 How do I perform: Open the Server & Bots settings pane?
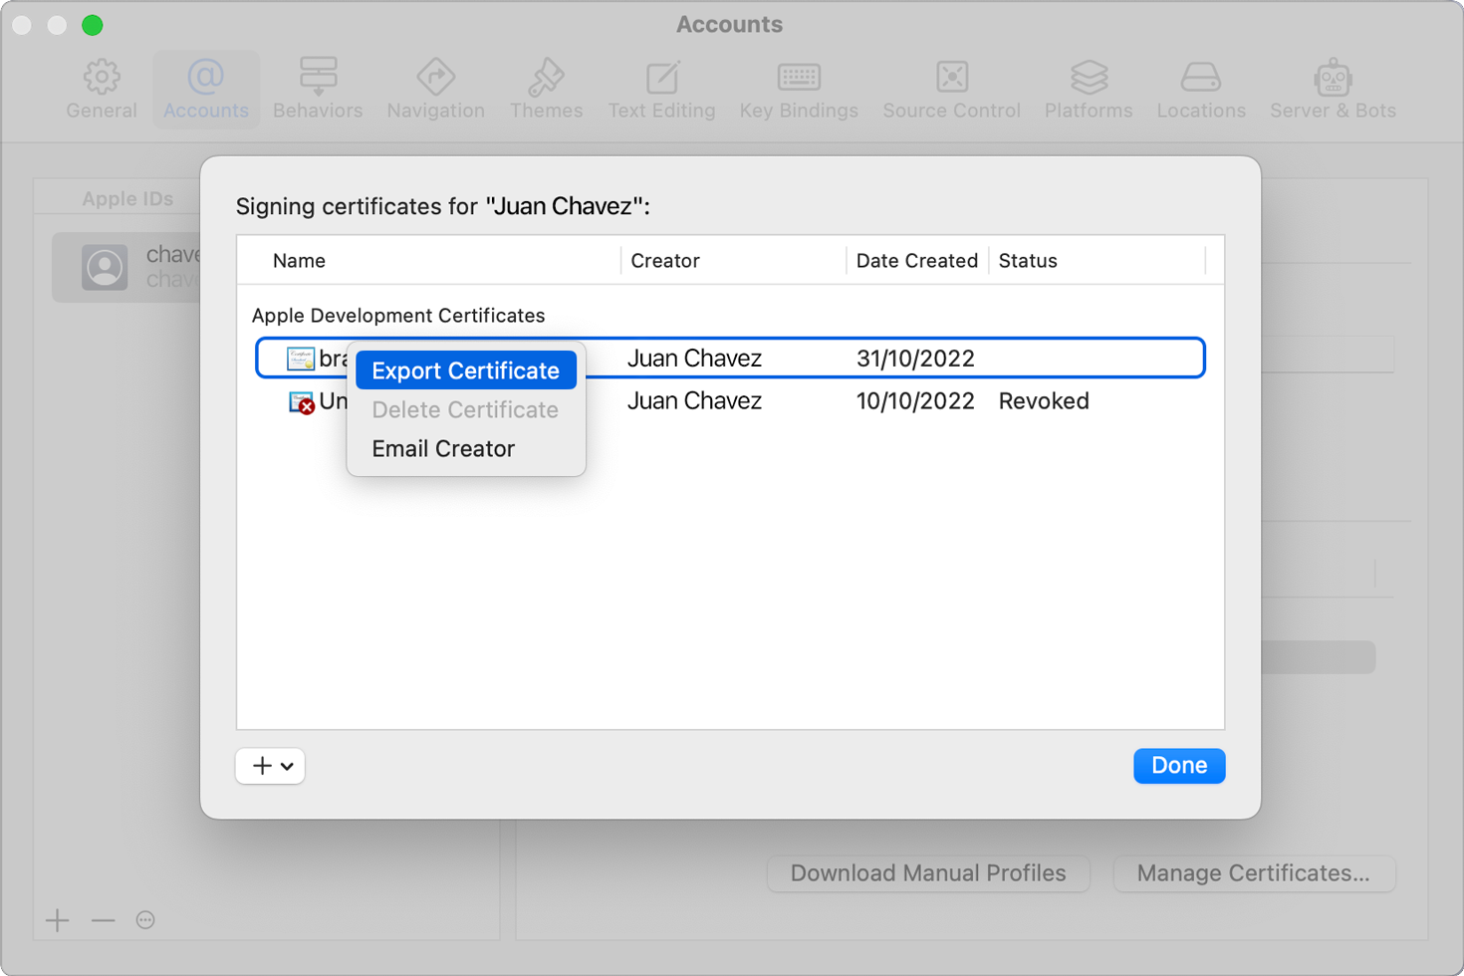pyautogui.click(x=1332, y=88)
